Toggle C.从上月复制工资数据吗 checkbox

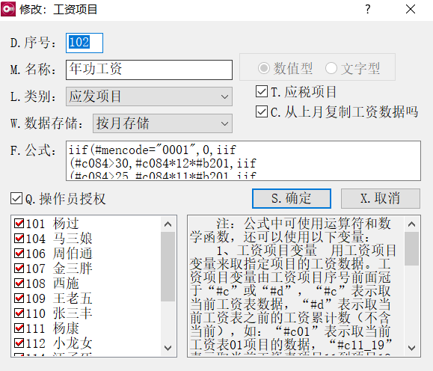pyautogui.click(x=262, y=112)
